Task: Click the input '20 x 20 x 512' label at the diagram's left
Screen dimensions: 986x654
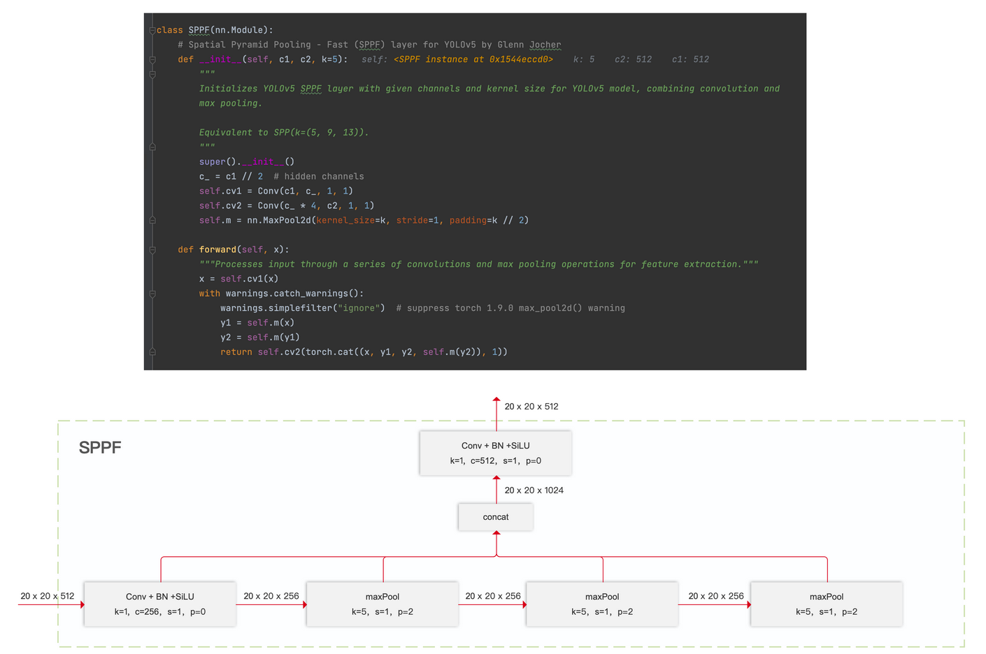Action: pyautogui.click(x=48, y=596)
